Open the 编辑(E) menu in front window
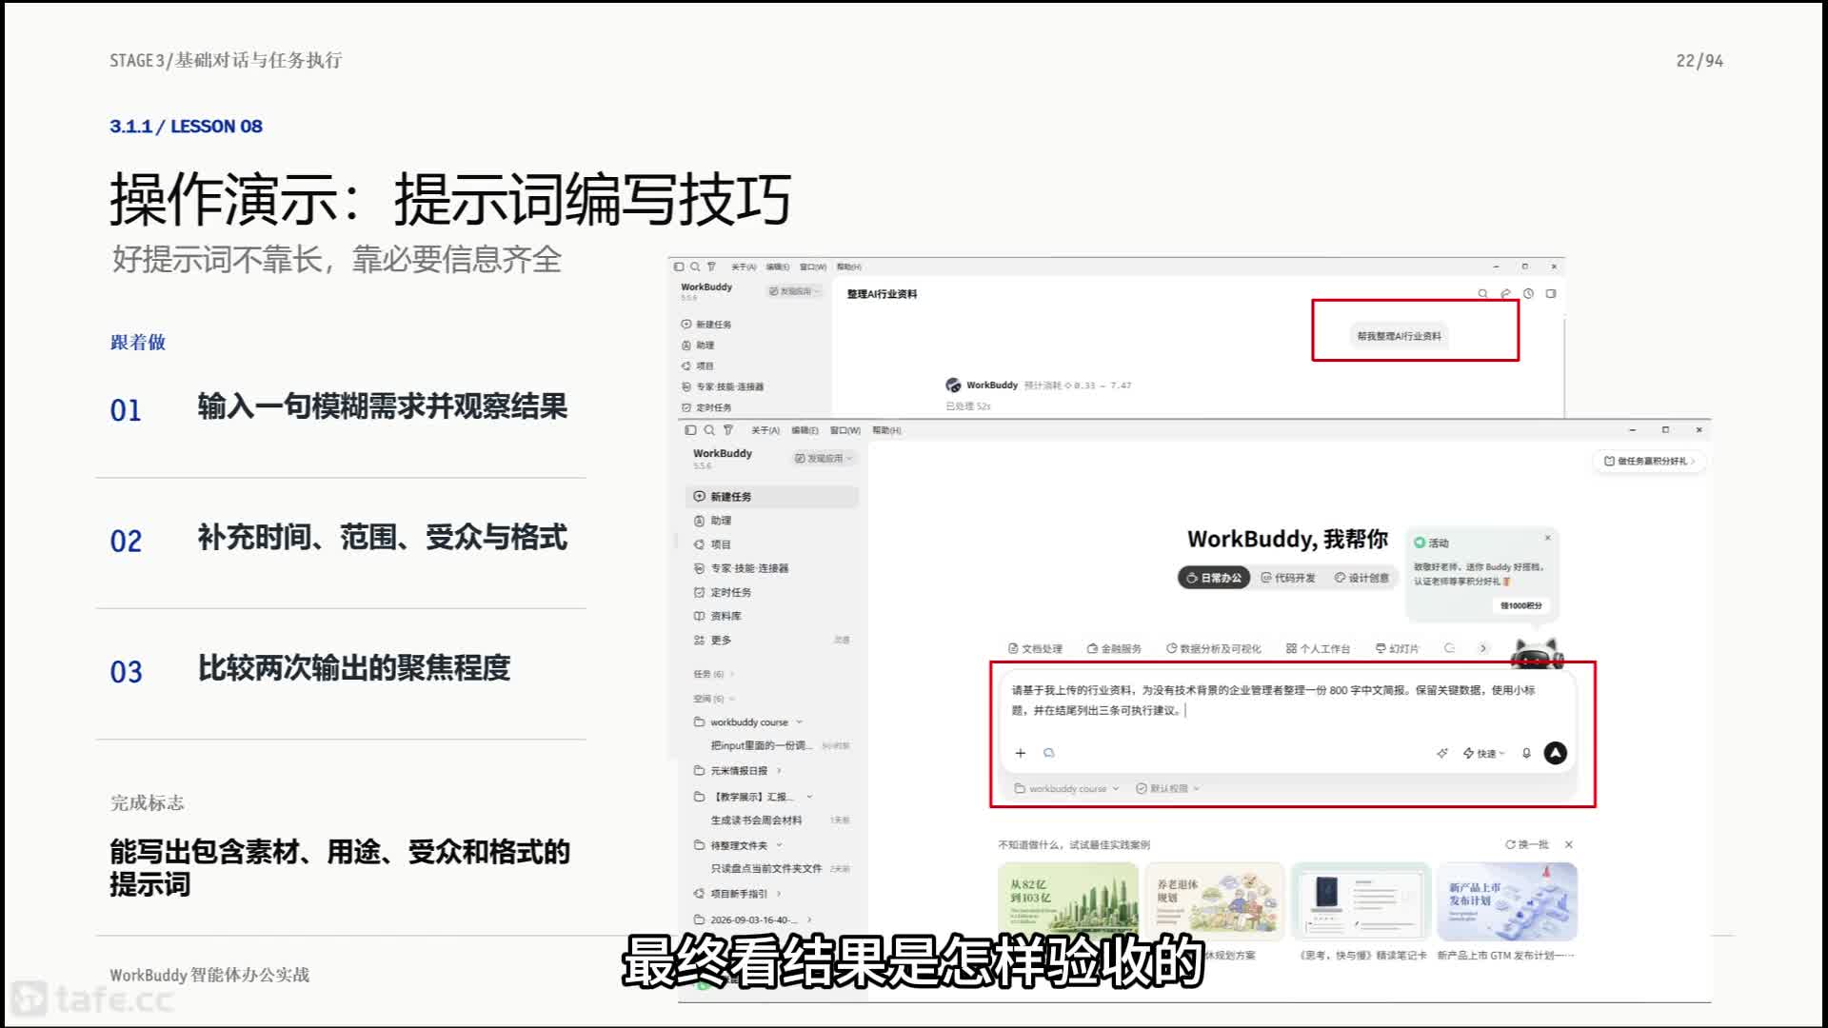1828x1028 pixels. point(805,430)
